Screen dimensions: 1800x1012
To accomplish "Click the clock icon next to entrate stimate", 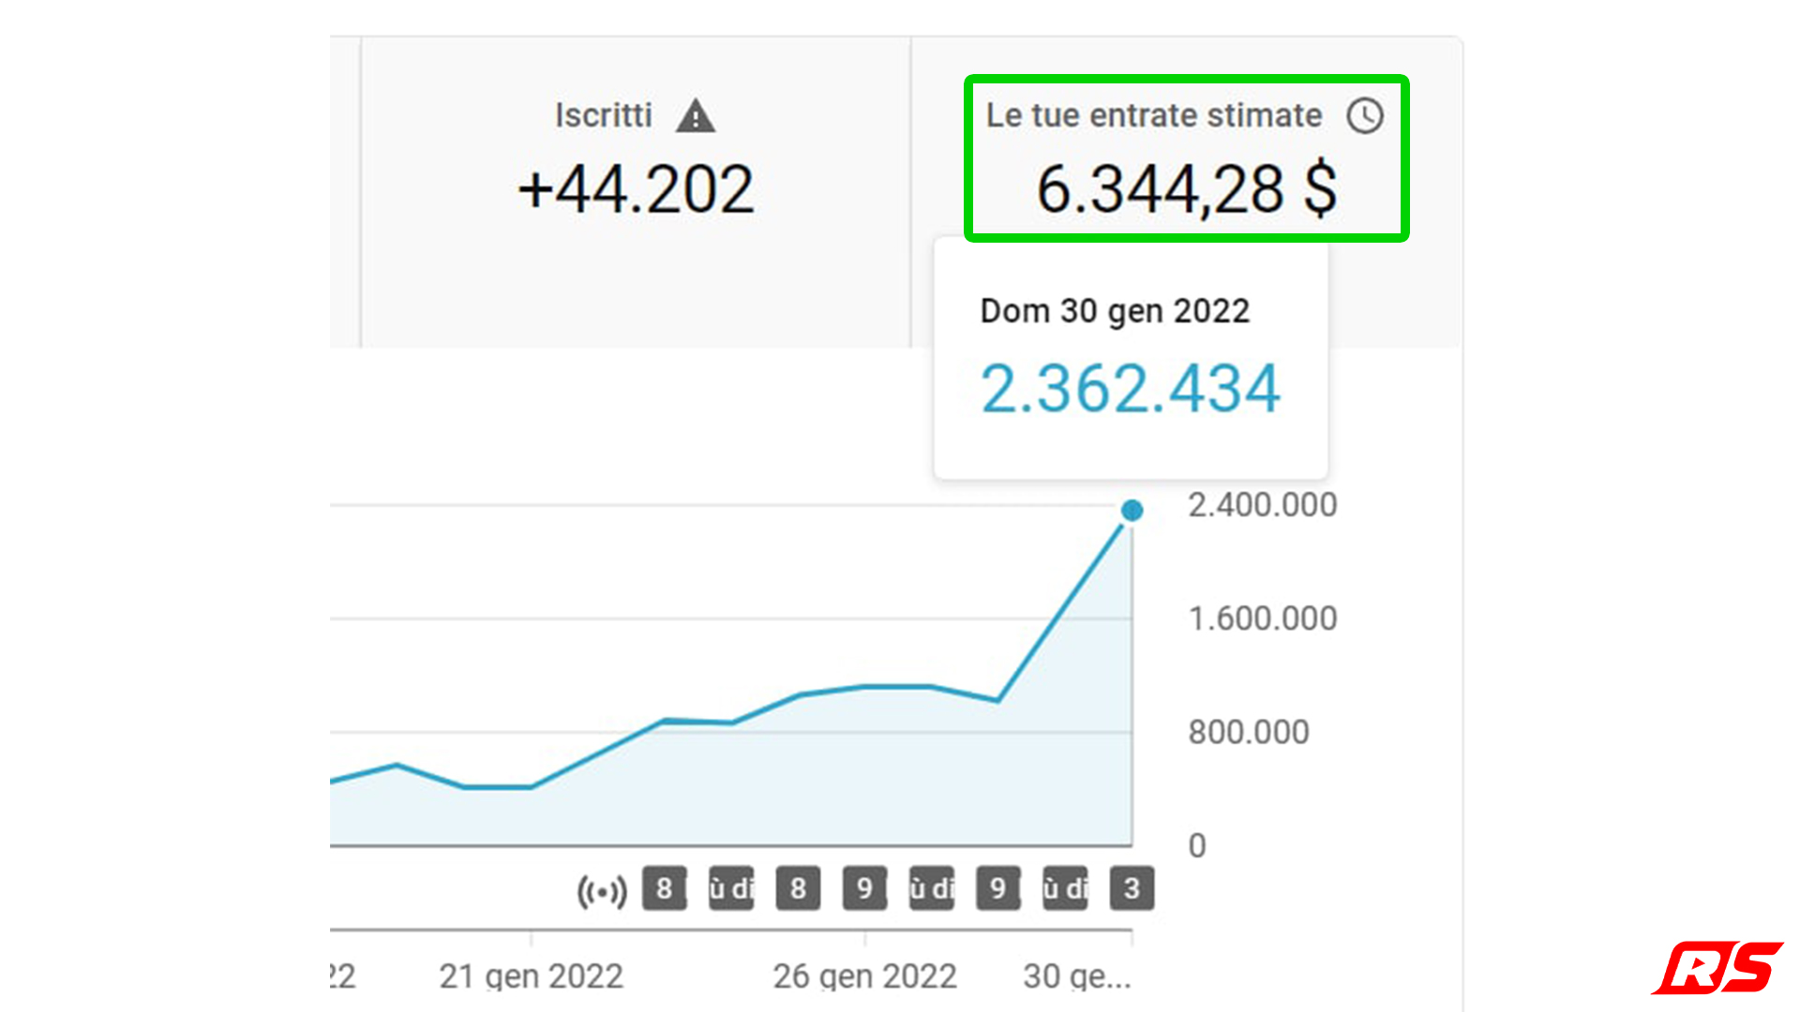I will tap(1365, 116).
